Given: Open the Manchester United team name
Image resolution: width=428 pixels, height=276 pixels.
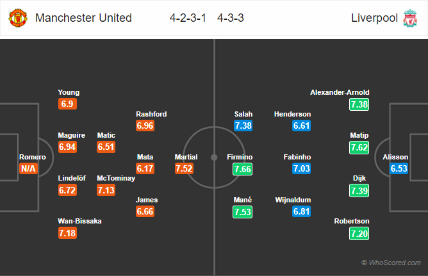Looking at the screenshot, I should tap(83, 18).
